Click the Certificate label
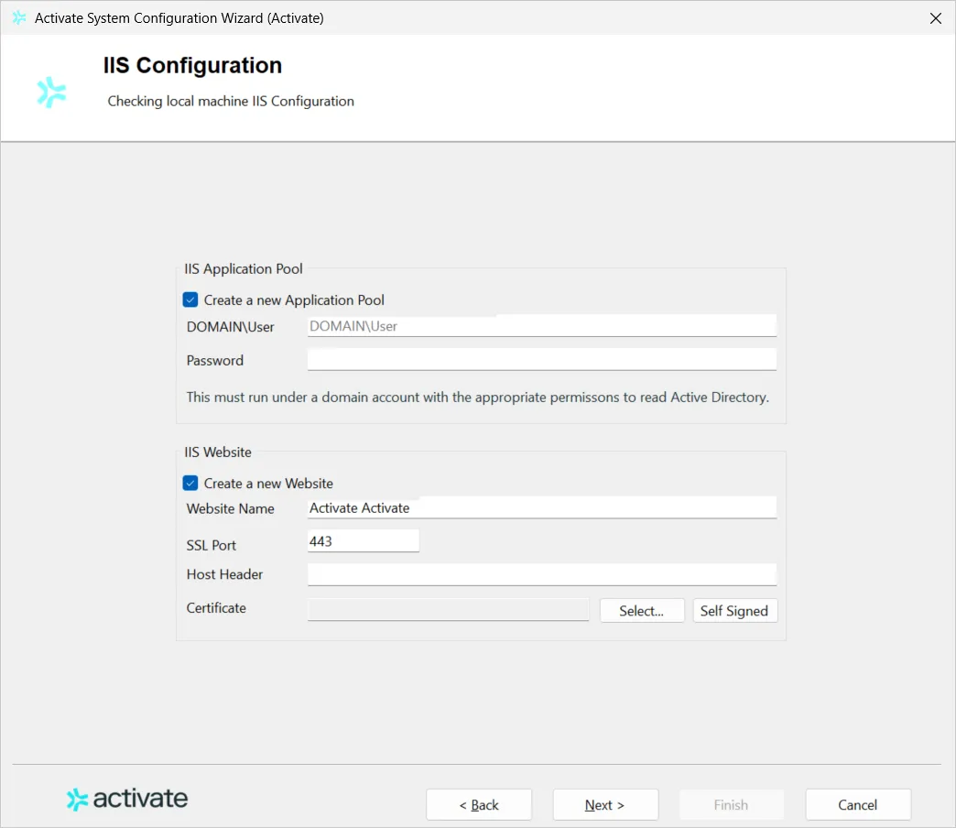 [216, 608]
